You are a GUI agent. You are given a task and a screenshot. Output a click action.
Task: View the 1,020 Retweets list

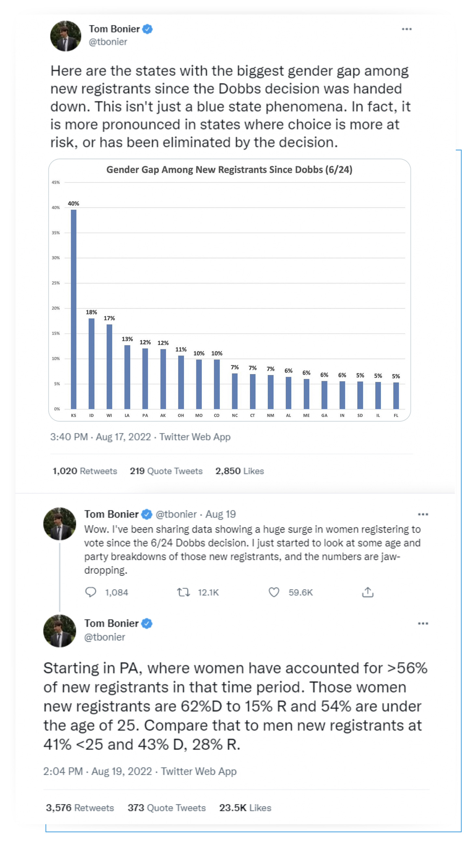[85, 471]
